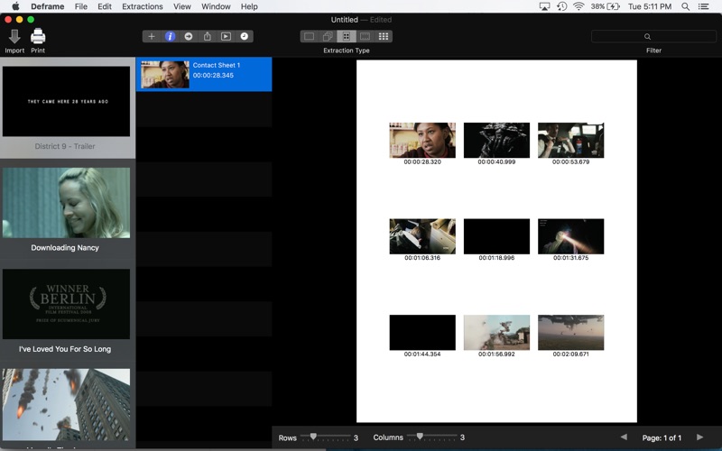Select the Downloading Nancy video thumbnail

pos(66,203)
